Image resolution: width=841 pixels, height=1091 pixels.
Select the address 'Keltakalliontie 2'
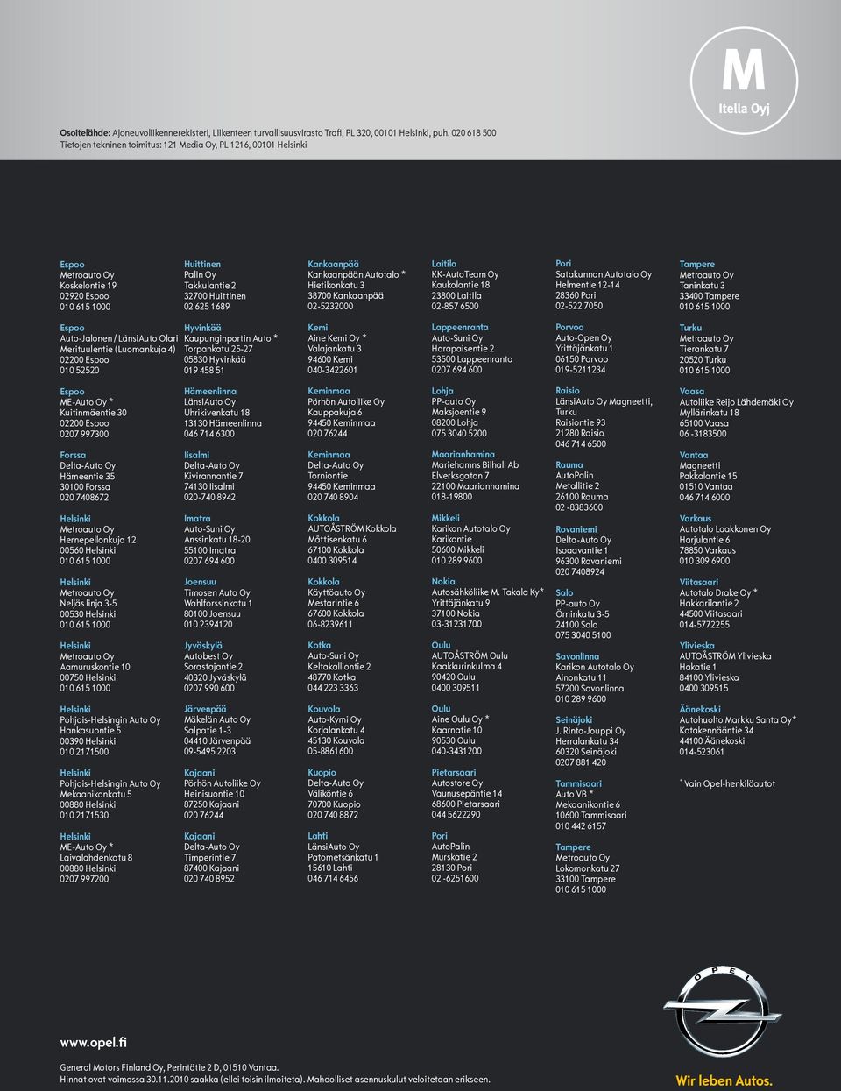tap(339, 667)
